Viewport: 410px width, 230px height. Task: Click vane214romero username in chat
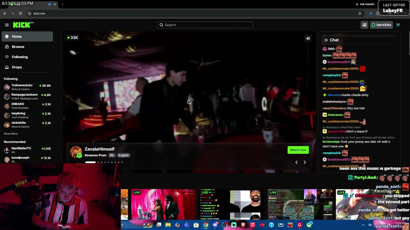(x=334, y=108)
